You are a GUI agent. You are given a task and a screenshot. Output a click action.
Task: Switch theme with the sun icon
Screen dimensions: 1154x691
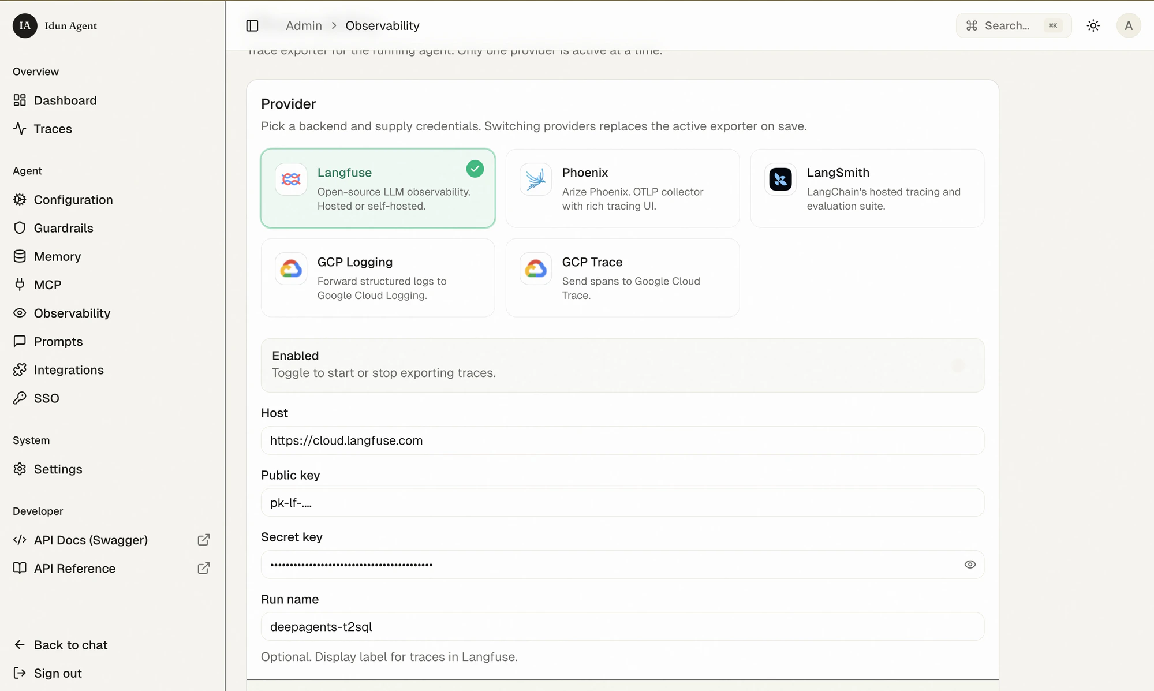pos(1093,25)
